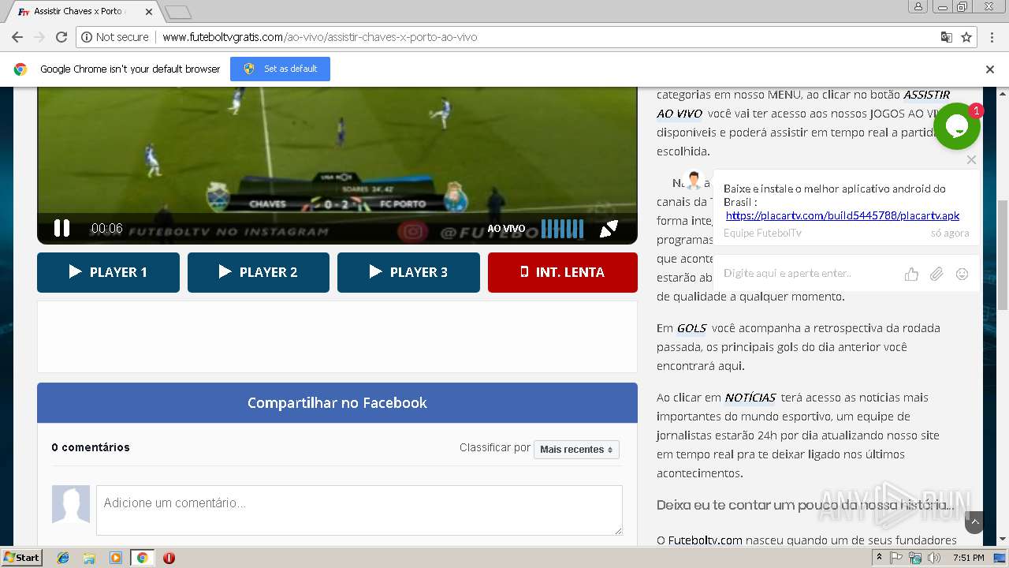Reload the page
The image size is (1009, 568).
point(61,37)
